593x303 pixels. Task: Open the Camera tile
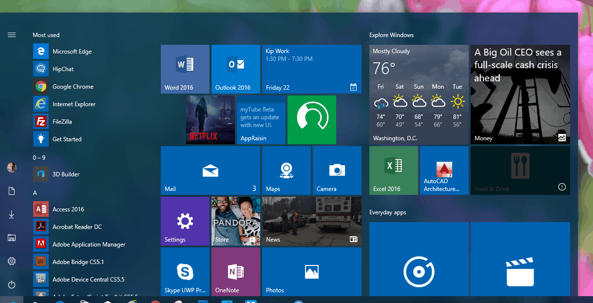pyautogui.click(x=337, y=170)
